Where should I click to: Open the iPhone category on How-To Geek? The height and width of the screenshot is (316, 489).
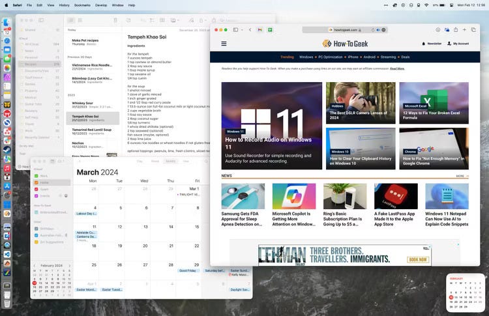click(353, 57)
